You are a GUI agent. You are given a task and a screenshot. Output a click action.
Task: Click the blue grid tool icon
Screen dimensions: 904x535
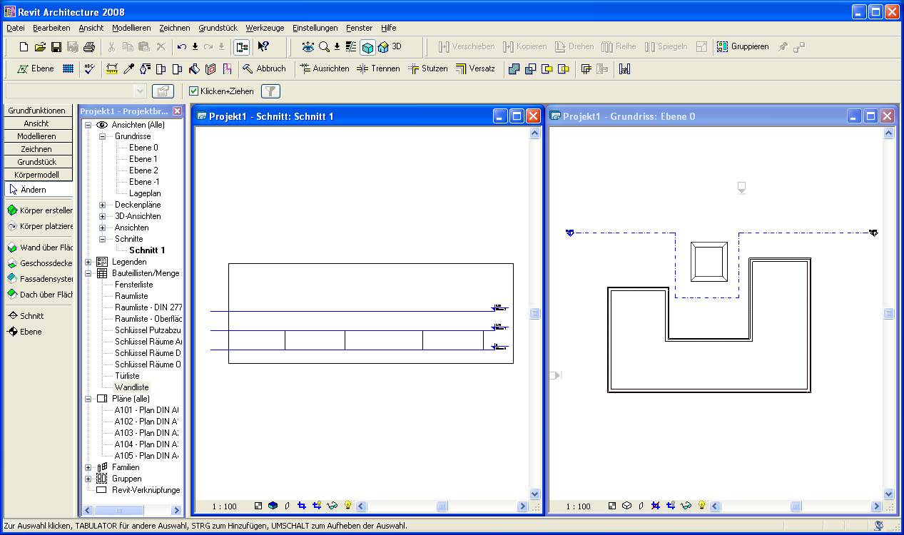(x=68, y=69)
